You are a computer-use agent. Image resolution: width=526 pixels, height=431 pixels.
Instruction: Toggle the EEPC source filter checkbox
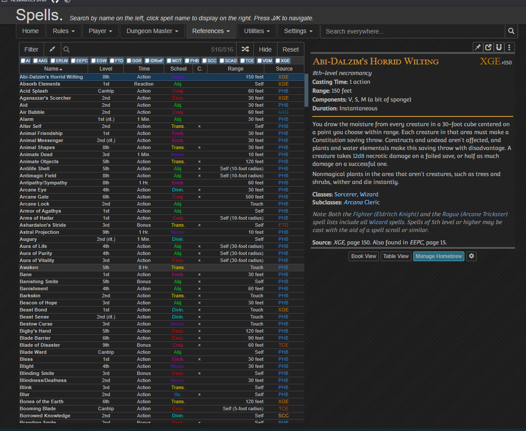[x=79, y=61]
